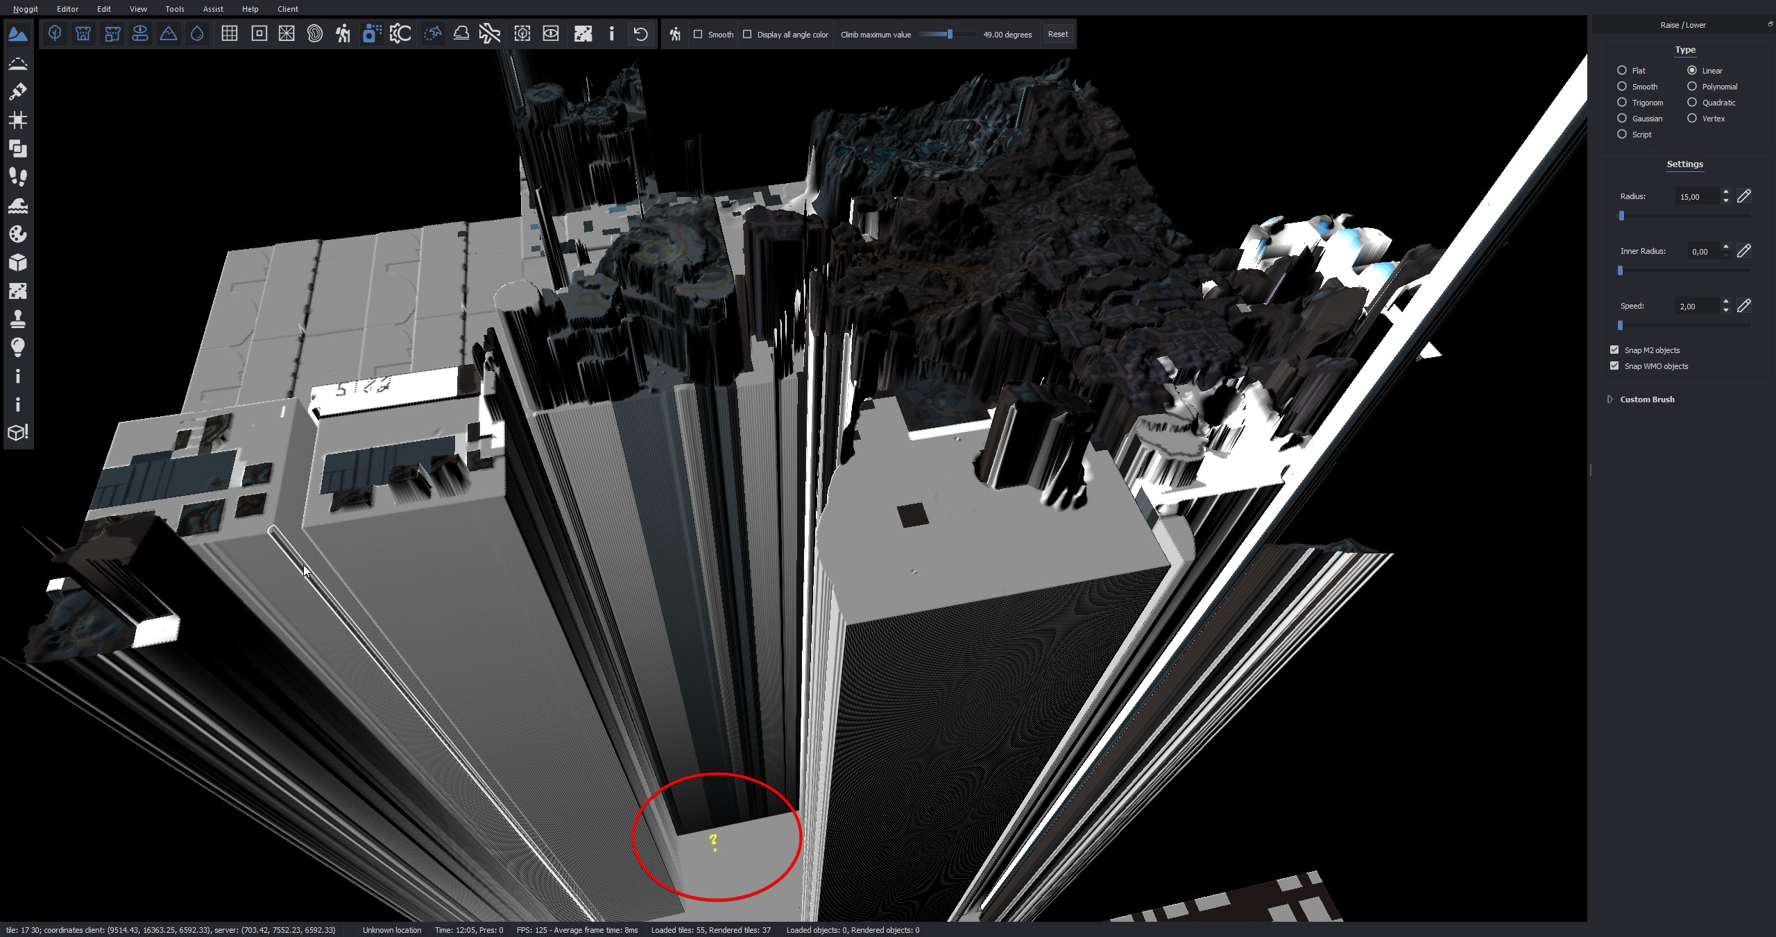The height and width of the screenshot is (937, 1776).
Task: Click the Reset button
Action: [x=1057, y=34]
